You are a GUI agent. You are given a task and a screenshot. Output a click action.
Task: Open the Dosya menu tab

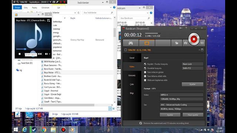pyautogui.click(x=17, y=7)
